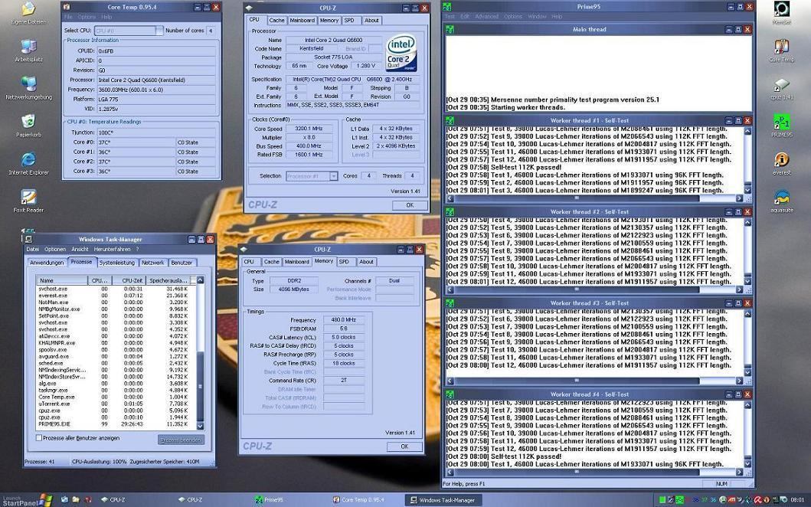Image resolution: width=811 pixels, height=507 pixels.
Task: Open the Window menu in Prime95
Action: 537,17
